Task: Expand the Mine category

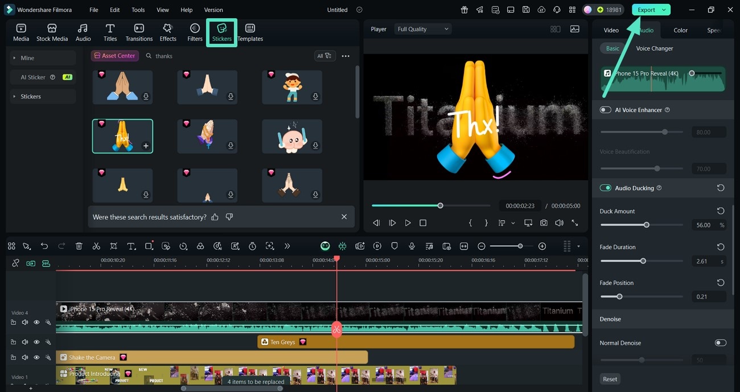Action: click(x=43, y=58)
